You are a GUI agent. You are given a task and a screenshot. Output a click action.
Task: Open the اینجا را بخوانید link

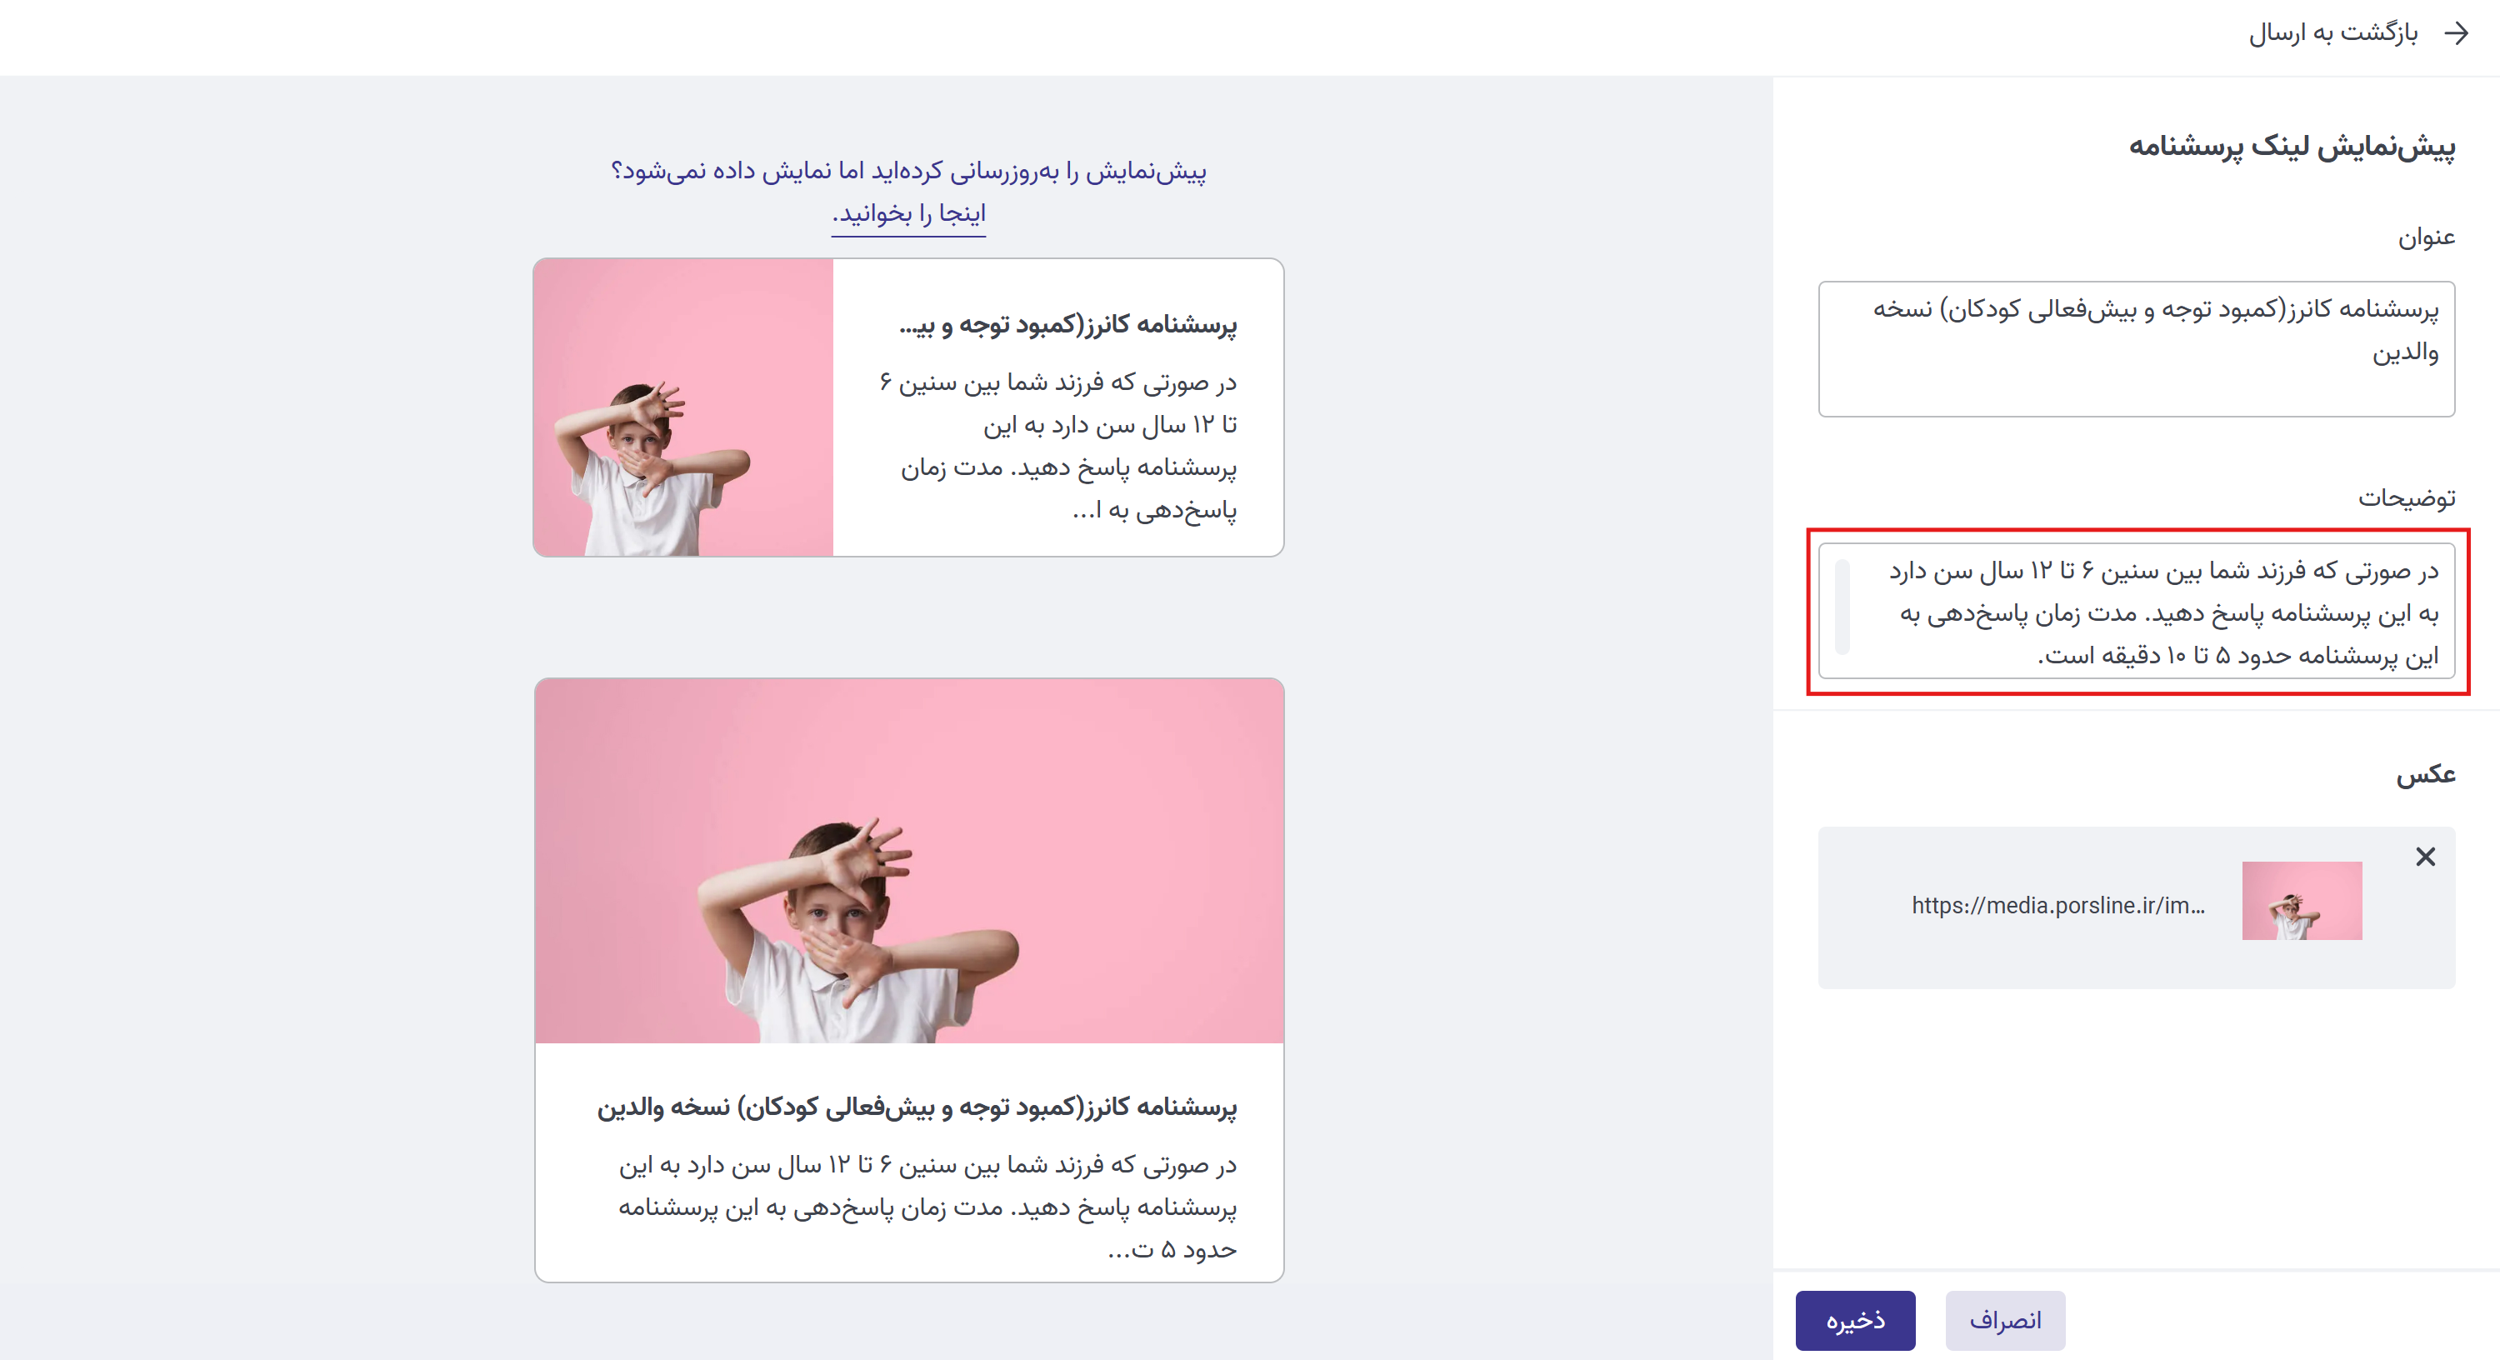click(x=908, y=212)
